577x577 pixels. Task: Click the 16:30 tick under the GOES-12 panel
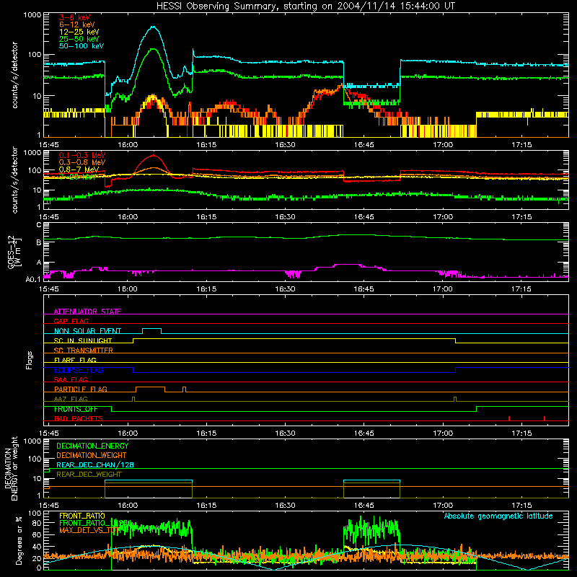tap(285, 289)
